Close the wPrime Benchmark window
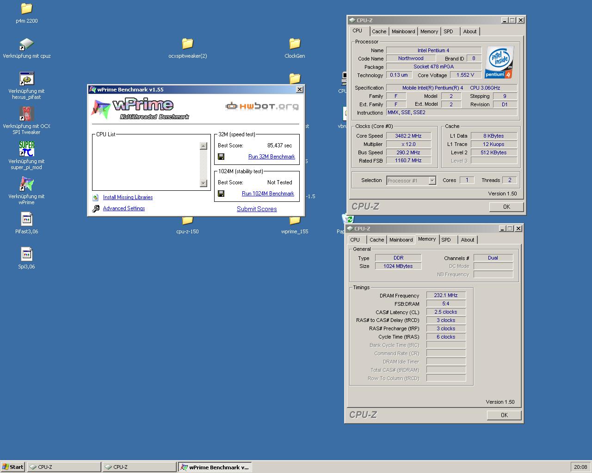 (299, 90)
